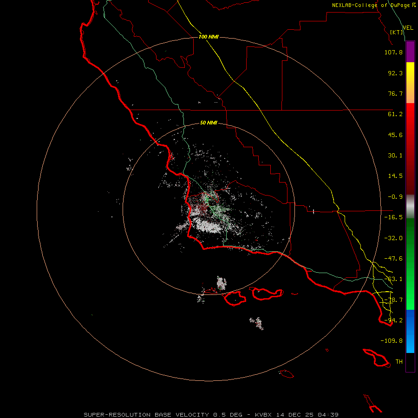Click the [KT] units label
Image resolution: width=418 pixels, height=418 pixels.
[397, 32]
